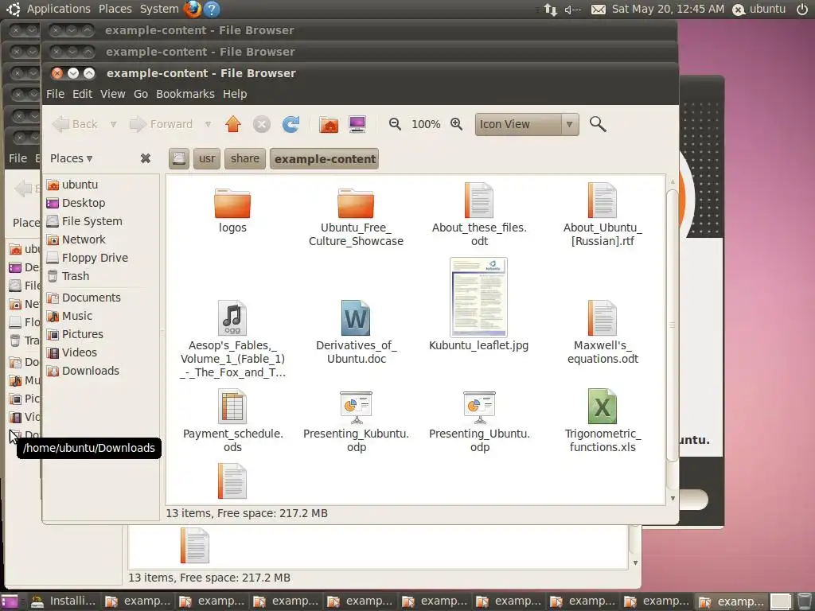Select About_these_files.odt document
This screenshot has height=611, width=815.
(479, 215)
